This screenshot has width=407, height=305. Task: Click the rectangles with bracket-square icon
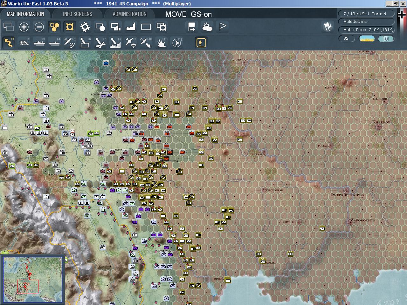(162, 27)
